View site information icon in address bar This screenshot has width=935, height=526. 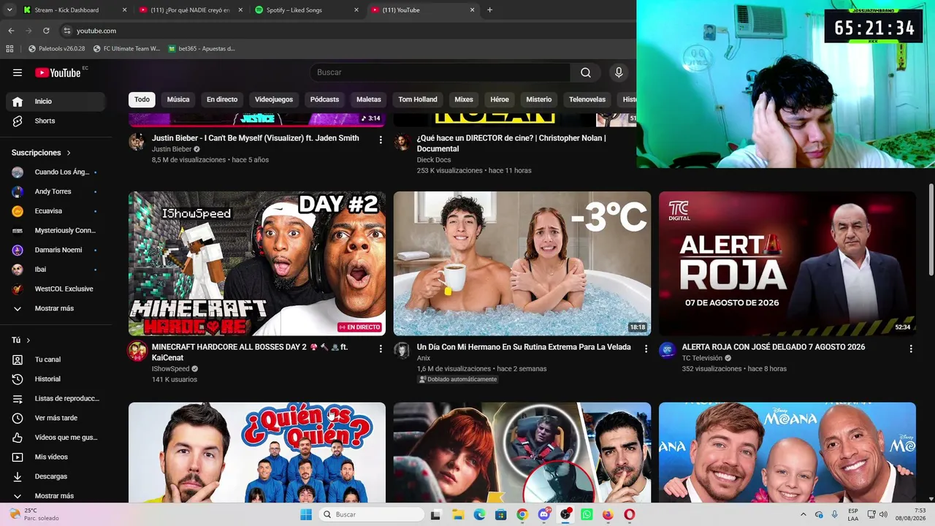point(67,31)
